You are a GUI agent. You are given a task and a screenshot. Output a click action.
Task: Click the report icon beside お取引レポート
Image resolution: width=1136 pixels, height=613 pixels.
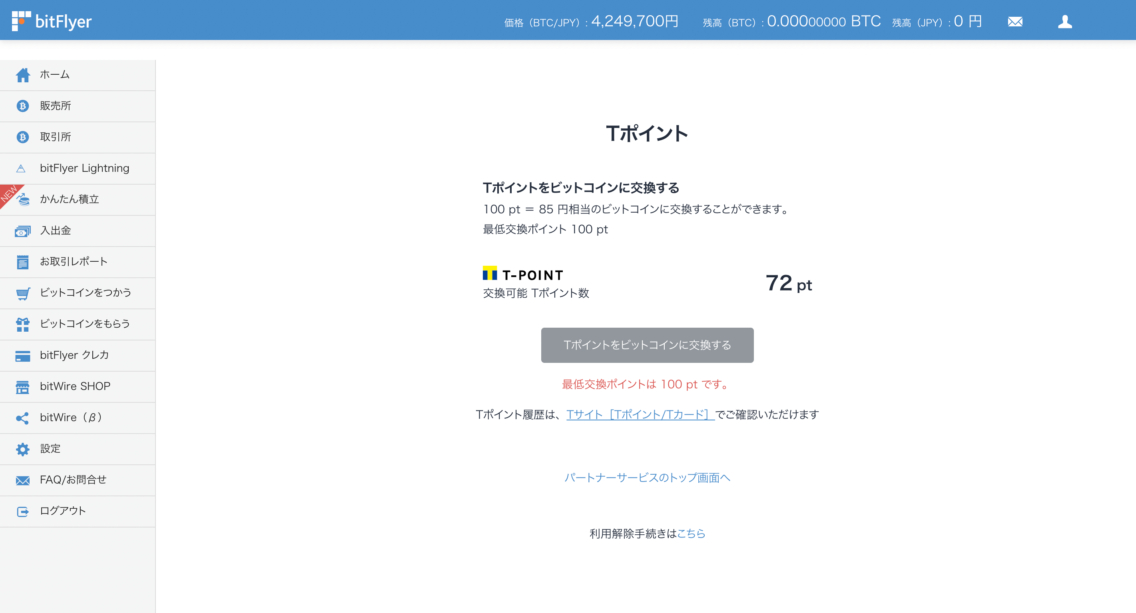tap(22, 262)
